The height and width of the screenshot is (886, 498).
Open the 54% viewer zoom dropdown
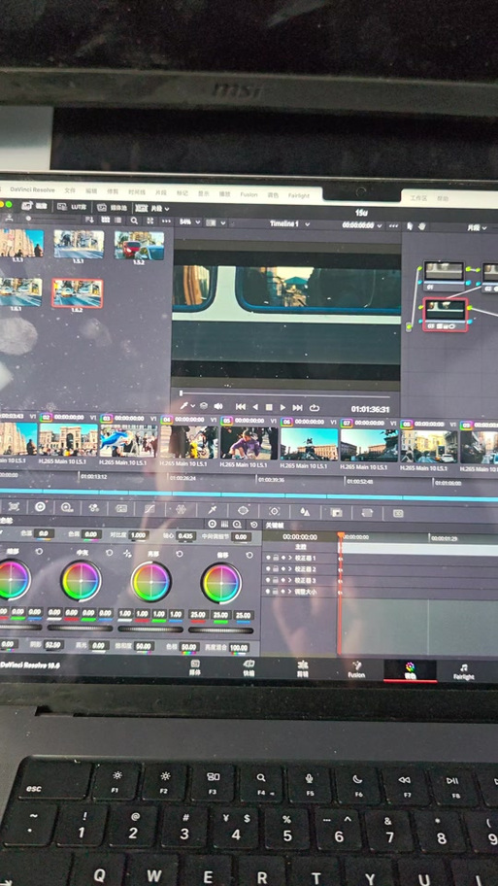pos(189,222)
